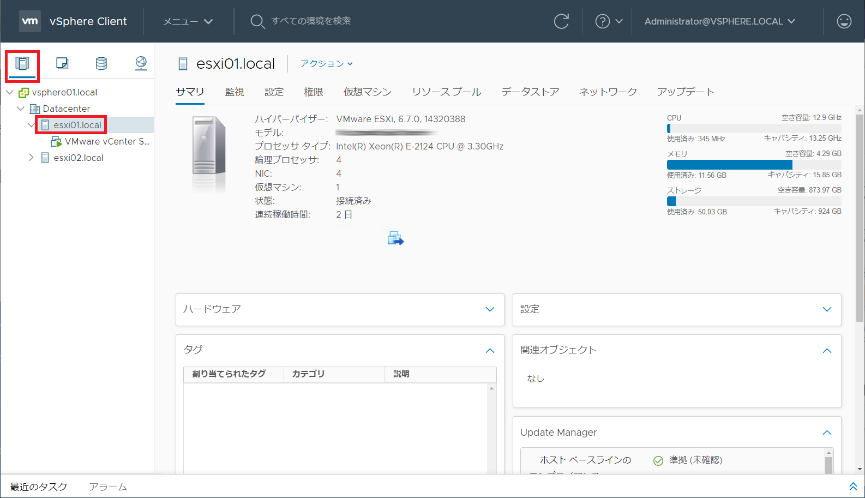Screen dimensions: 865x498
Task: Select vsphere01.local in the tree
Action: (x=64, y=92)
